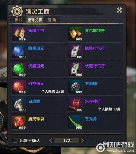Pick the 朱雀神符 red scroll icon
The height and width of the screenshot is (154, 136).
75,104
